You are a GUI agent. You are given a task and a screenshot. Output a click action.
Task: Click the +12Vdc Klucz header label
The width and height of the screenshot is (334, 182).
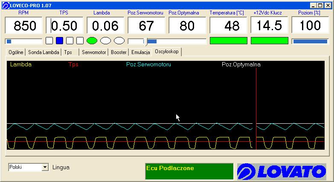267,13
